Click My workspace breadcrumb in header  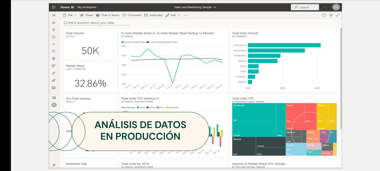(87, 7)
